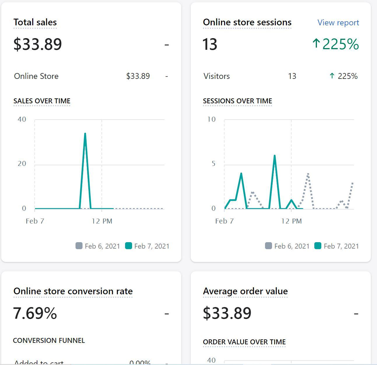Select the Online Store sales channel row
This screenshot has width=377, height=365.
(x=36, y=76)
